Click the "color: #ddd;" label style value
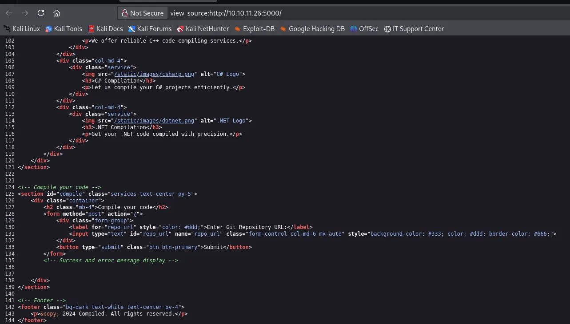Screen dimensions: 570x324 [x=181, y=227]
